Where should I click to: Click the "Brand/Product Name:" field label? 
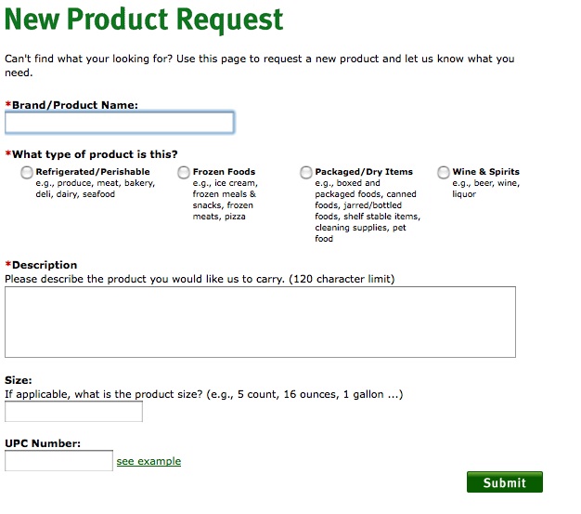coord(74,105)
